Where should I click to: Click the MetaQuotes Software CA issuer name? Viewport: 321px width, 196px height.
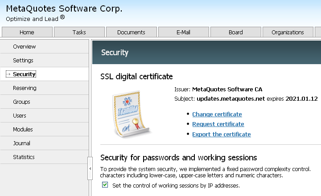(x=227, y=89)
